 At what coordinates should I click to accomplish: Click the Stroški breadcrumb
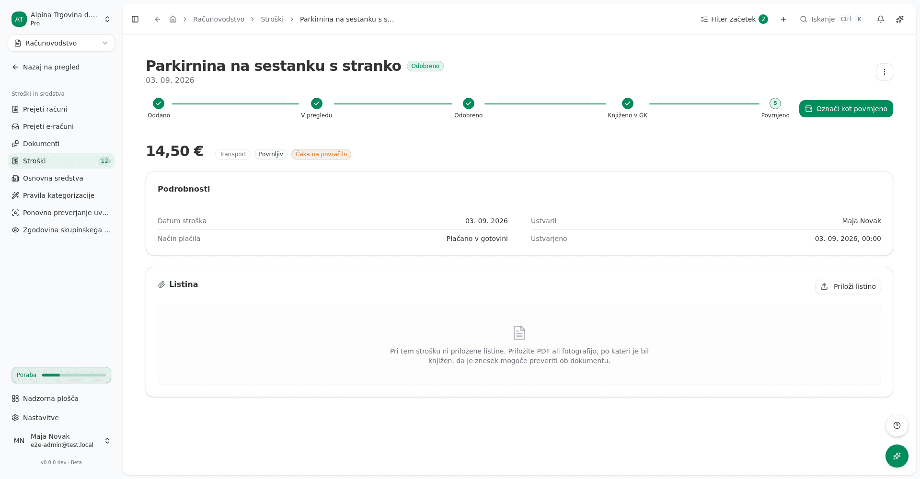(x=272, y=19)
